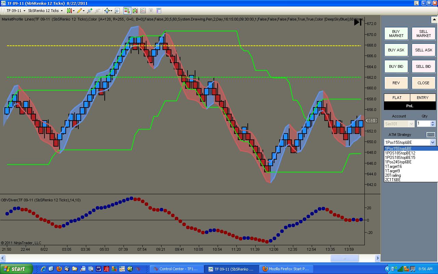Expand the drawing tools dropdown arrow

[84, 11]
